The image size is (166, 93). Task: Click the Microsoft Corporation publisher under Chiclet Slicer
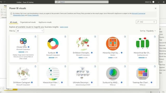pyautogui.click(x=23, y=49)
